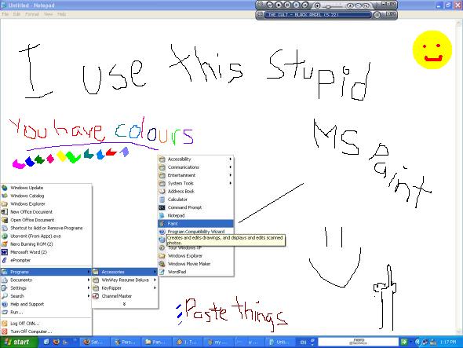Open the Help menu in Notepad
Screen dimensions: 463x348
click(x=61, y=14)
